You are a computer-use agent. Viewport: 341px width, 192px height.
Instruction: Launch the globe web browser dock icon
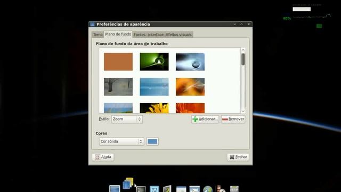[208, 189]
